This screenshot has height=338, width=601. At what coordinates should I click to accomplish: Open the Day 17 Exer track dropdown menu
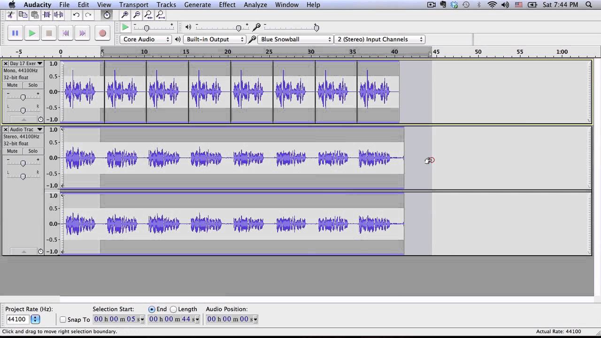(40, 63)
